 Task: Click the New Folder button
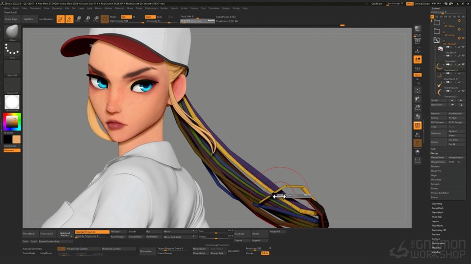point(439,105)
